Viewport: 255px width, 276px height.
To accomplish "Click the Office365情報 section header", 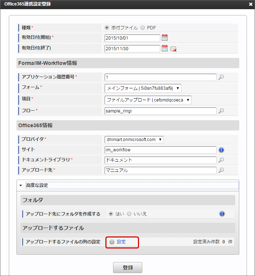I will point(128,125).
